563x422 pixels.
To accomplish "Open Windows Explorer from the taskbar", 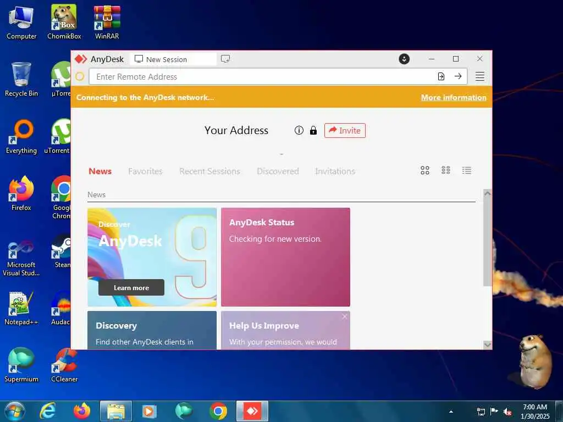I will pyautogui.click(x=115, y=411).
